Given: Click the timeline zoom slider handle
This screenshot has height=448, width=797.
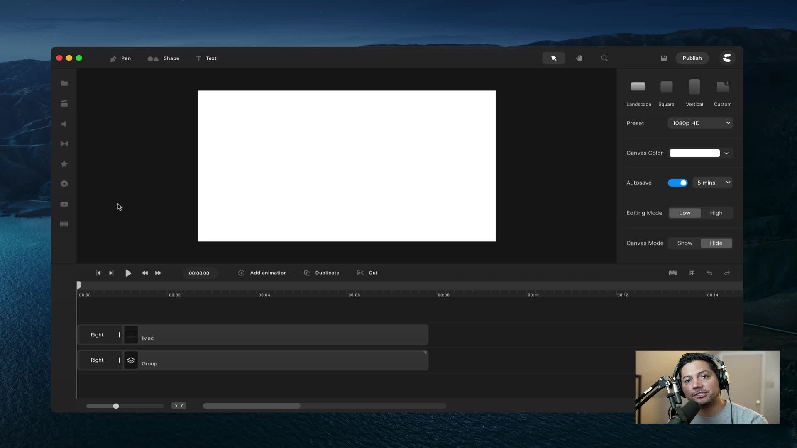Looking at the screenshot, I should (x=116, y=406).
